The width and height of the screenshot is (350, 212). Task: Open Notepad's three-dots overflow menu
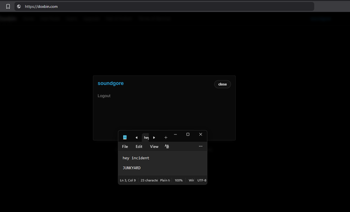pyautogui.click(x=201, y=146)
